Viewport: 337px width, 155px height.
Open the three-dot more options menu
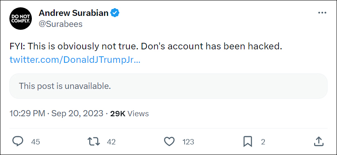[x=322, y=13]
